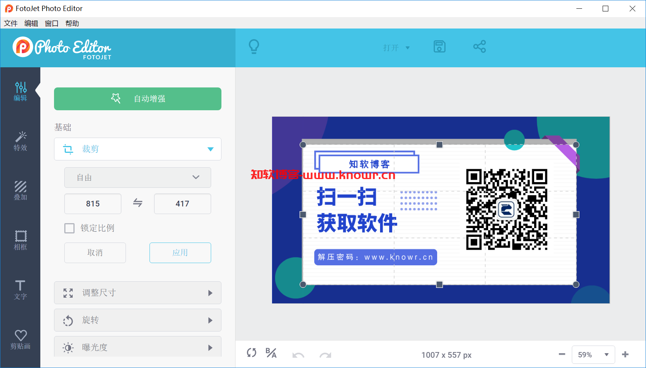The image size is (646, 368).
Task: Click the Photo Editor FotoJet logo
Action: click(62, 48)
